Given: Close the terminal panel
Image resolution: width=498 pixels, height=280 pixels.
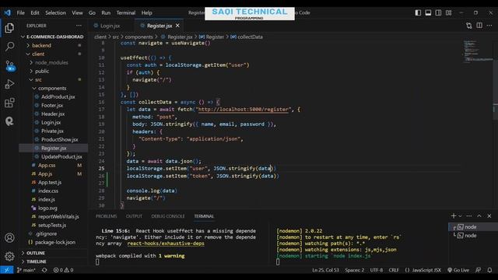Looking at the screenshot, I should pos(489,216).
